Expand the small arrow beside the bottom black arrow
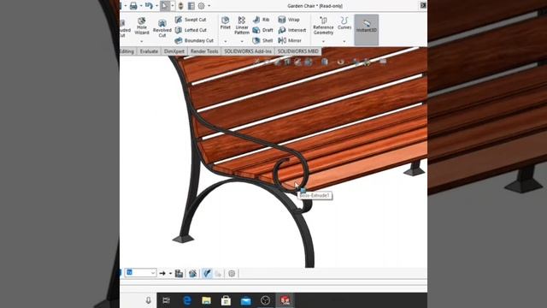The width and height of the screenshot is (547, 308). (x=171, y=274)
